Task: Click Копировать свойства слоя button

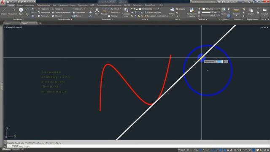Action: click(x=156, y=16)
